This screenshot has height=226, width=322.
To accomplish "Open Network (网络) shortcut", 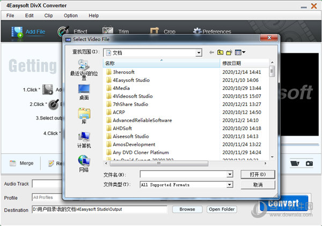I will point(84,163).
